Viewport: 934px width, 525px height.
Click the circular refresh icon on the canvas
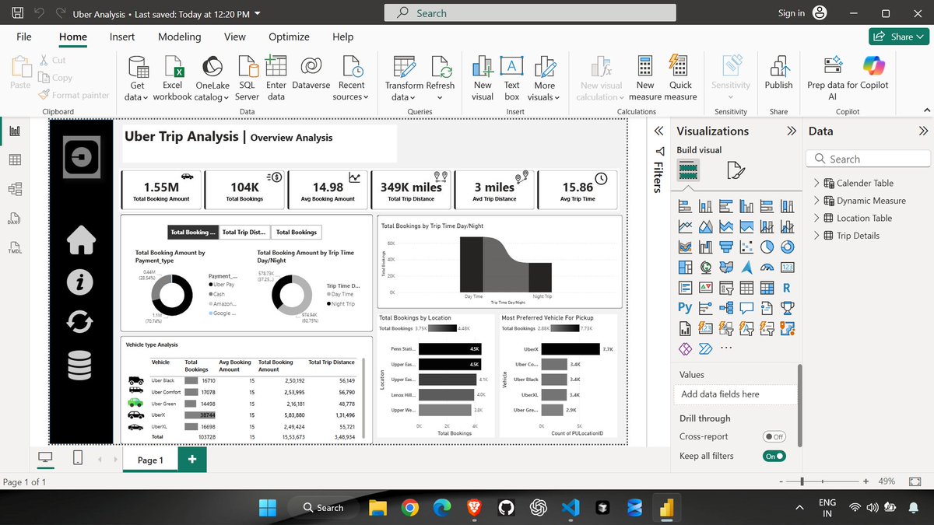click(80, 321)
